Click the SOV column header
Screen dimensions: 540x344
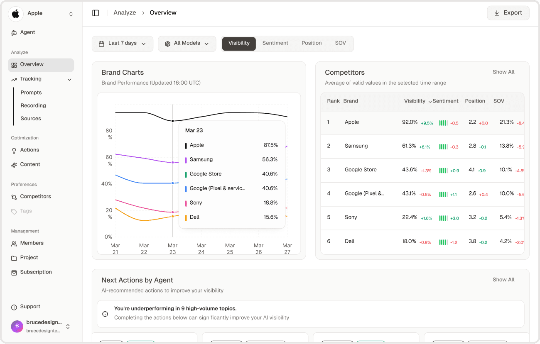(x=499, y=101)
